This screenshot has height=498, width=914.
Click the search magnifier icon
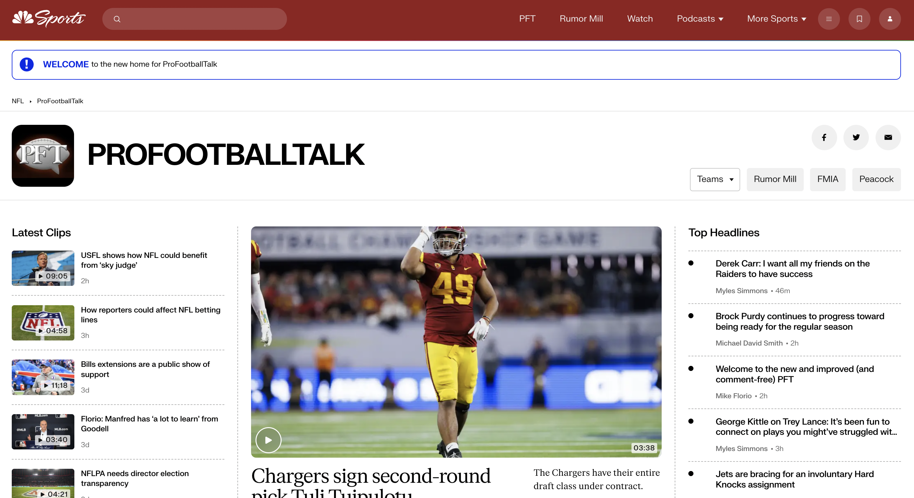click(x=117, y=19)
